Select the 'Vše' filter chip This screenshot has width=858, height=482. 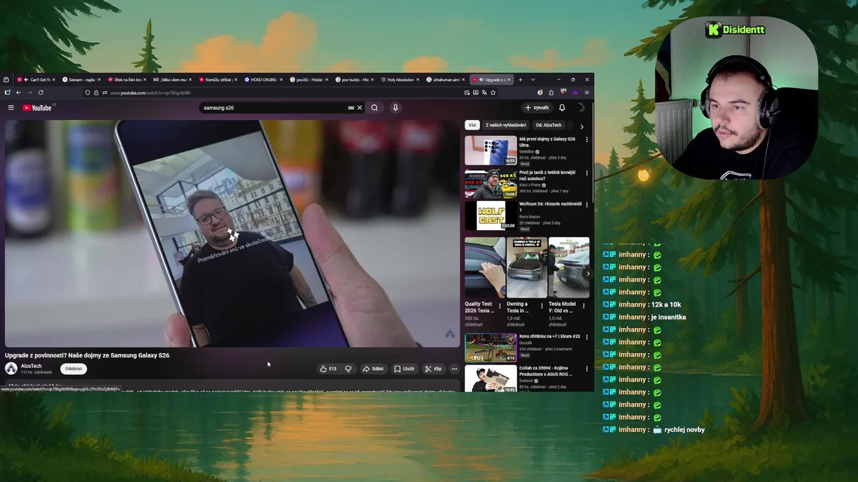point(472,125)
